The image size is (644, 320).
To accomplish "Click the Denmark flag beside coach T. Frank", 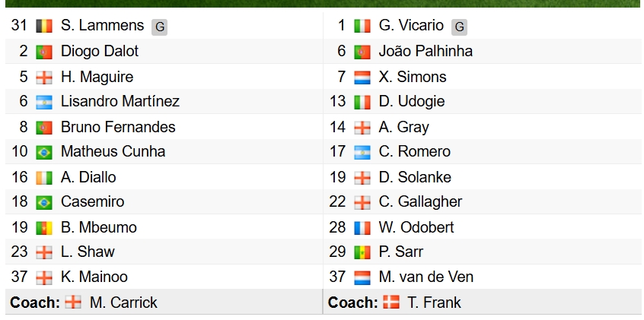I will [391, 302].
